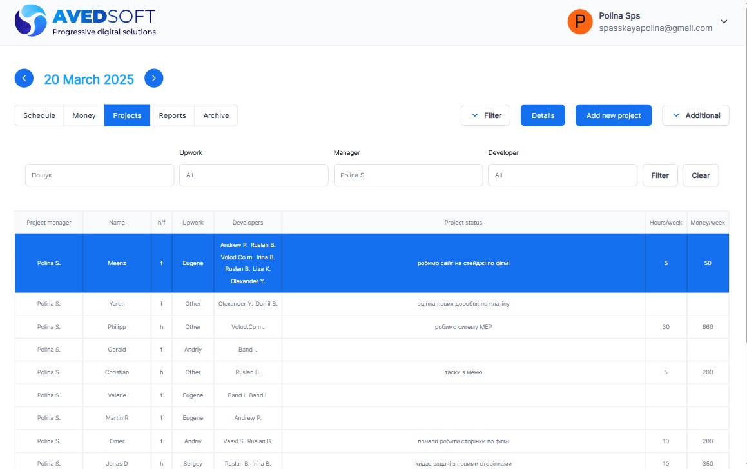This screenshot has width=747, height=469.
Task: Click the AVEDSOFT logo icon
Action: click(30, 21)
